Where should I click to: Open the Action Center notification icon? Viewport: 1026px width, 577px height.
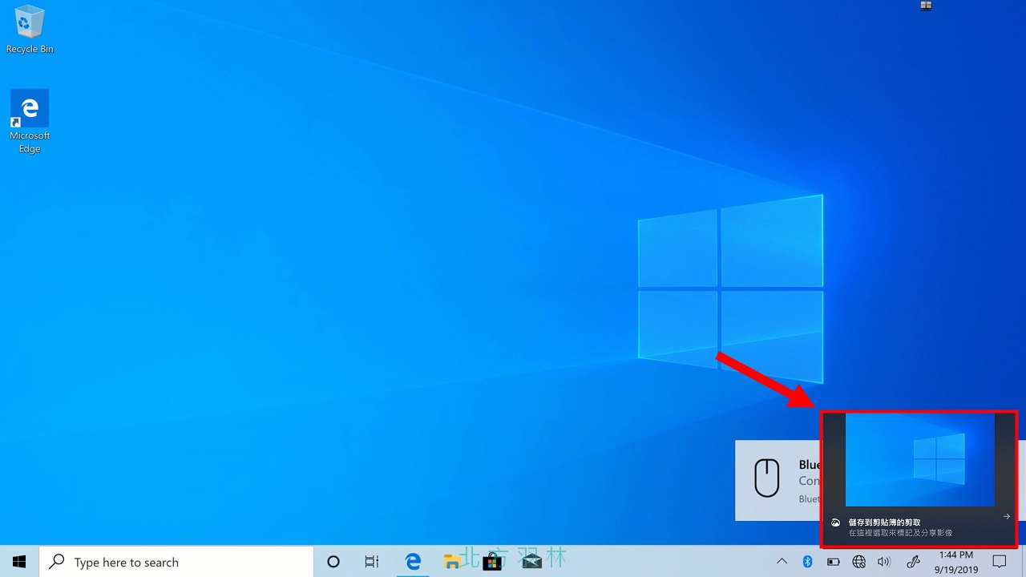1000,562
